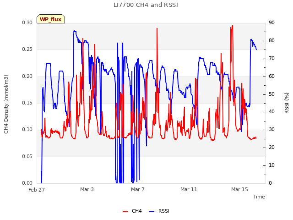Select the RSSI (%) axis title
Screen dimensions: 293x220
pyautogui.click(x=287, y=103)
